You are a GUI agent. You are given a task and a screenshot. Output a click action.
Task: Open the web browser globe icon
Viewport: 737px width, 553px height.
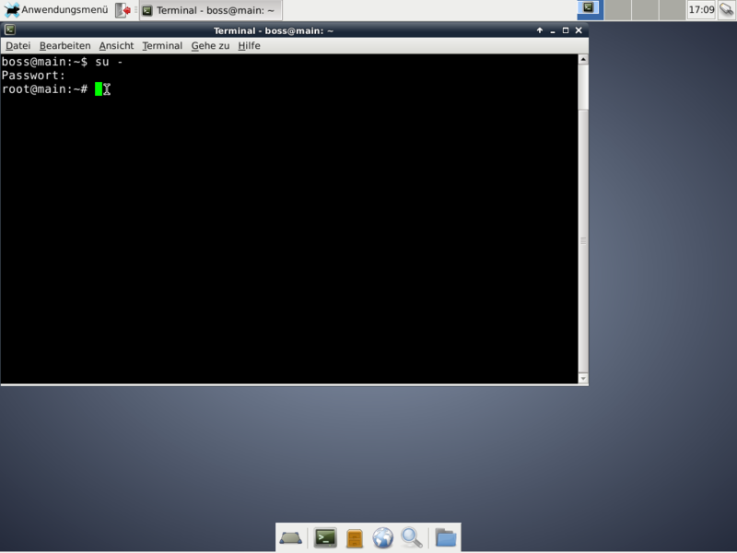coord(382,537)
